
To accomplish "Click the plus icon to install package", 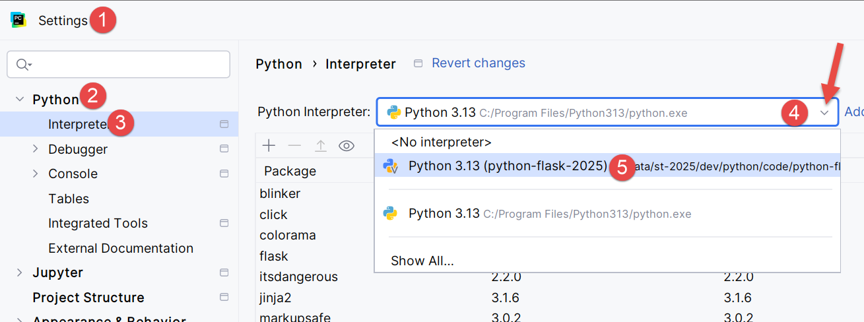I will tap(269, 146).
